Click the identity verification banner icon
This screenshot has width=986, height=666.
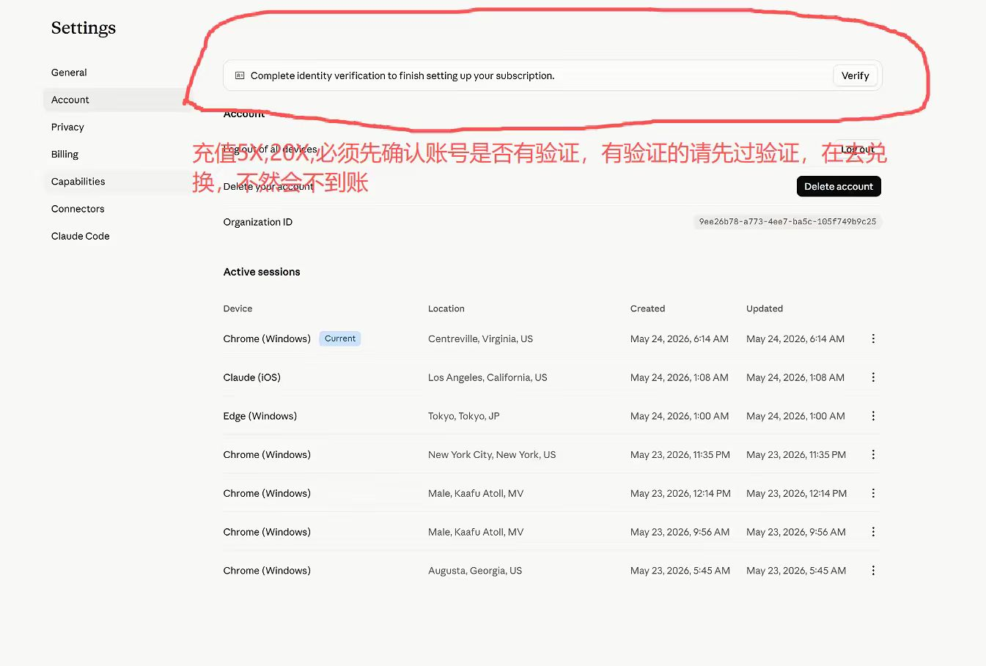coord(240,75)
